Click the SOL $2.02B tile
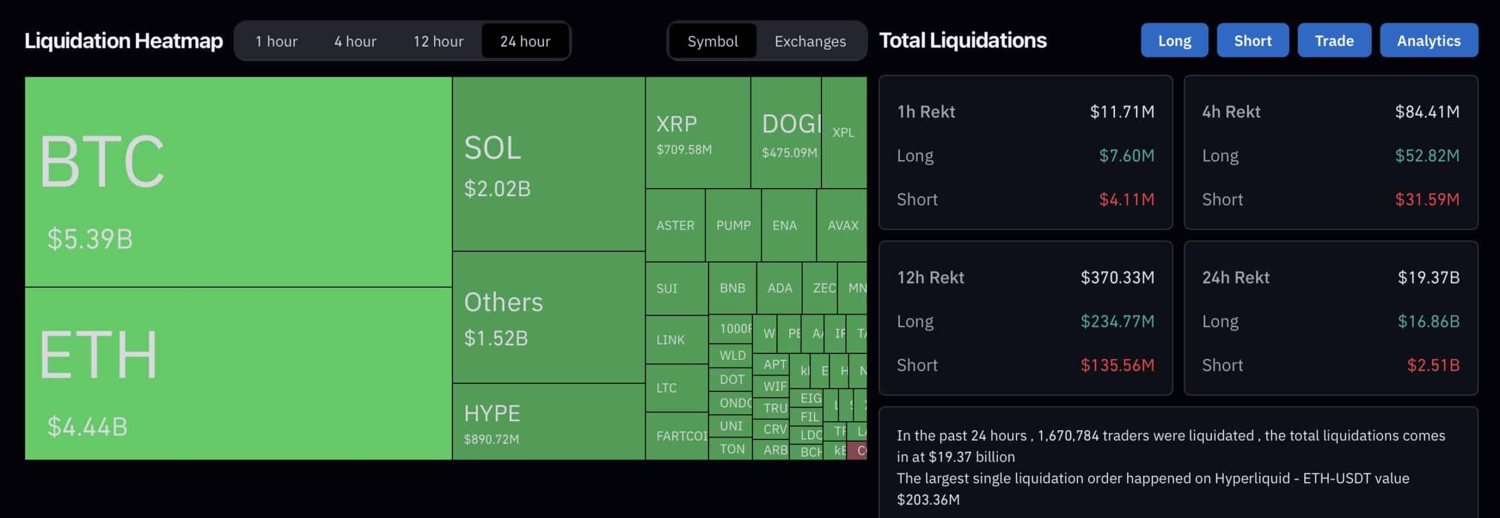The width and height of the screenshot is (1500, 518). coord(548,164)
